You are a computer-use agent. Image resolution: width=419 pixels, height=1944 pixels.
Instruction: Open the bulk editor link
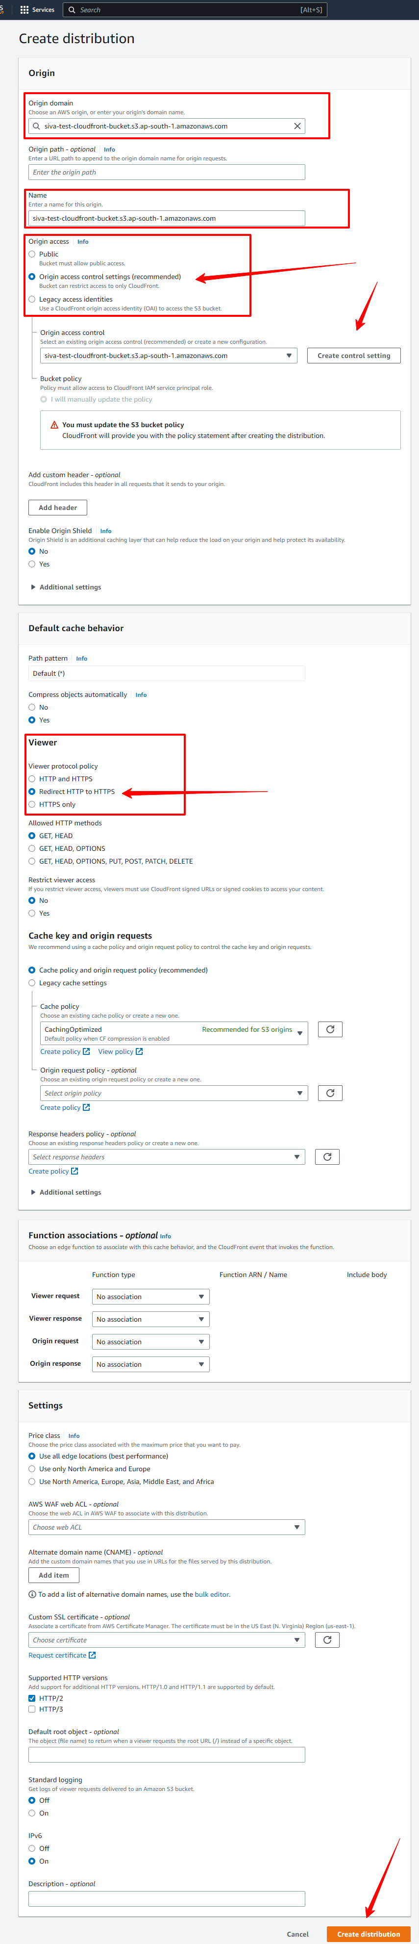(212, 1594)
